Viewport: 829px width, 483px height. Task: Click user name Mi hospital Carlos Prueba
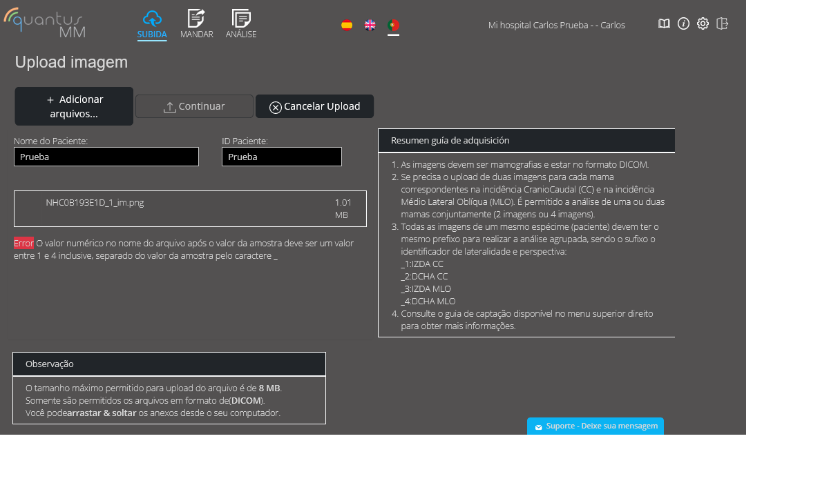point(556,25)
